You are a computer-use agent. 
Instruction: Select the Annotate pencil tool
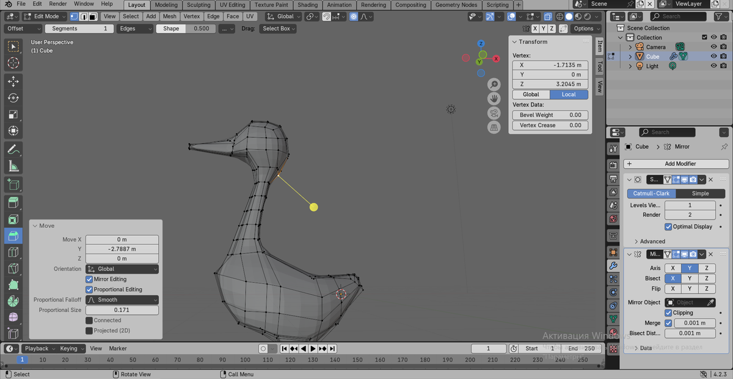[13, 150]
